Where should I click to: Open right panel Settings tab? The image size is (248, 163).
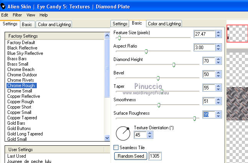(x=120, y=24)
